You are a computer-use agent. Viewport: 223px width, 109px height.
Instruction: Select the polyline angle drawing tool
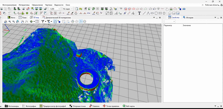[148, 13]
